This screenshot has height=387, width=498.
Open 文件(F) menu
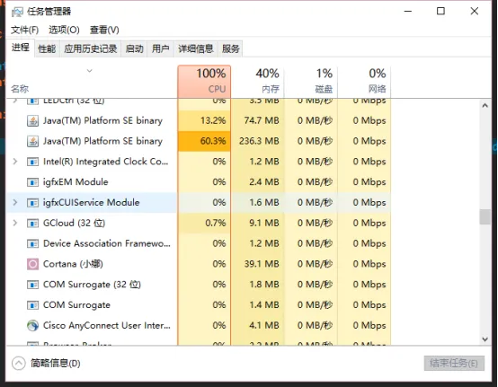25,31
